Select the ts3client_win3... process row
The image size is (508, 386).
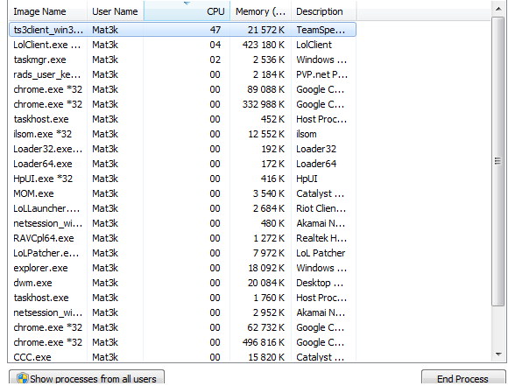(x=183, y=30)
